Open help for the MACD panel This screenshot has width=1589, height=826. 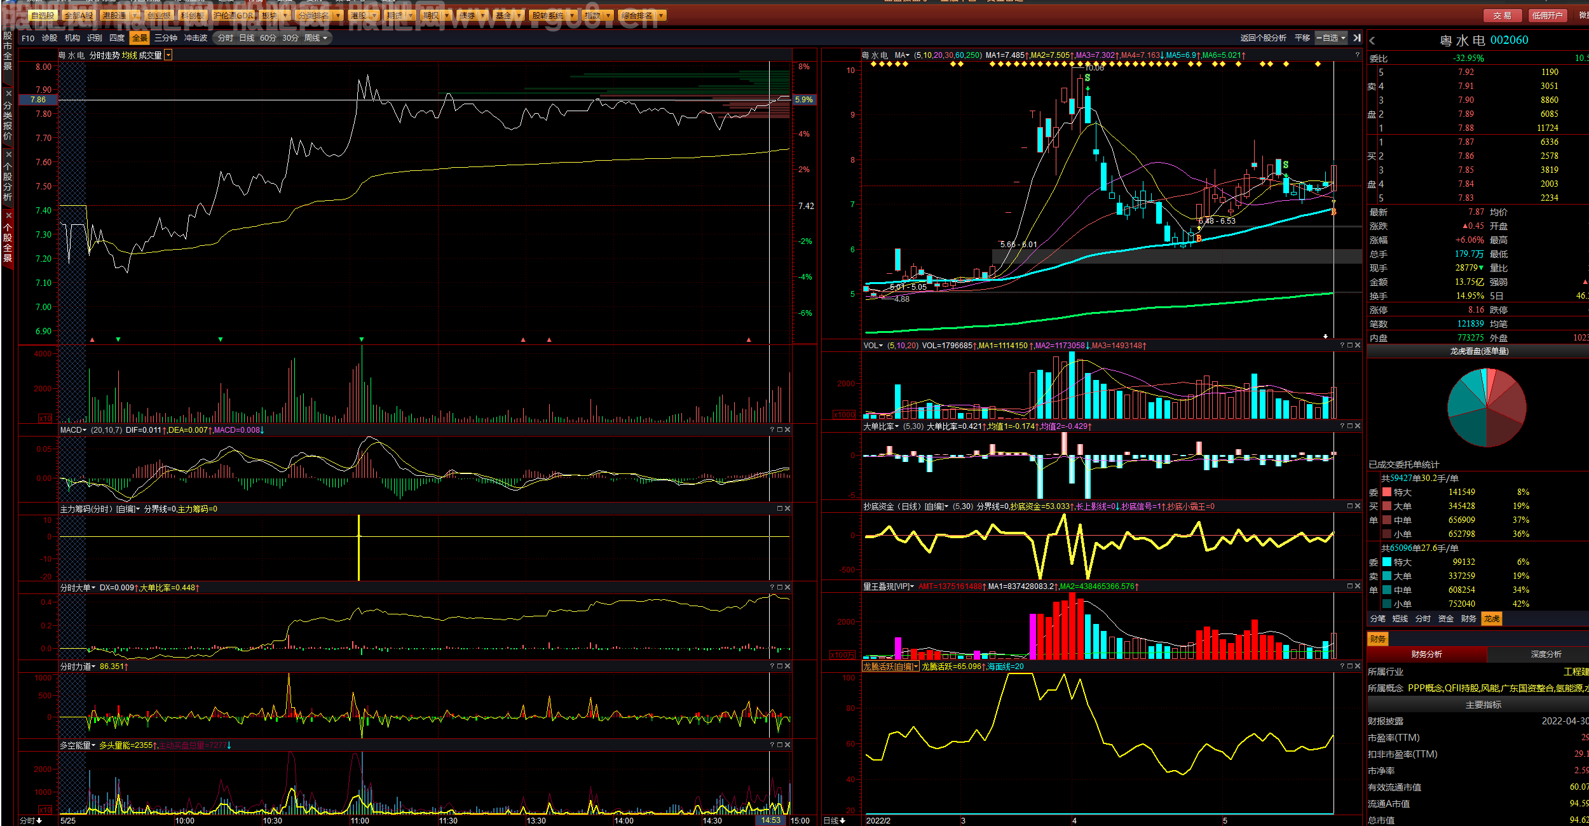click(x=772, y=430)
